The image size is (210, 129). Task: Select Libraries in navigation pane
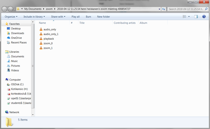(14, 52)
